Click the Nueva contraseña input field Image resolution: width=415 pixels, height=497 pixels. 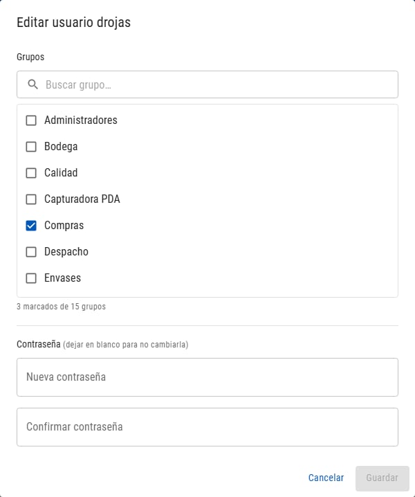point(207,377)
